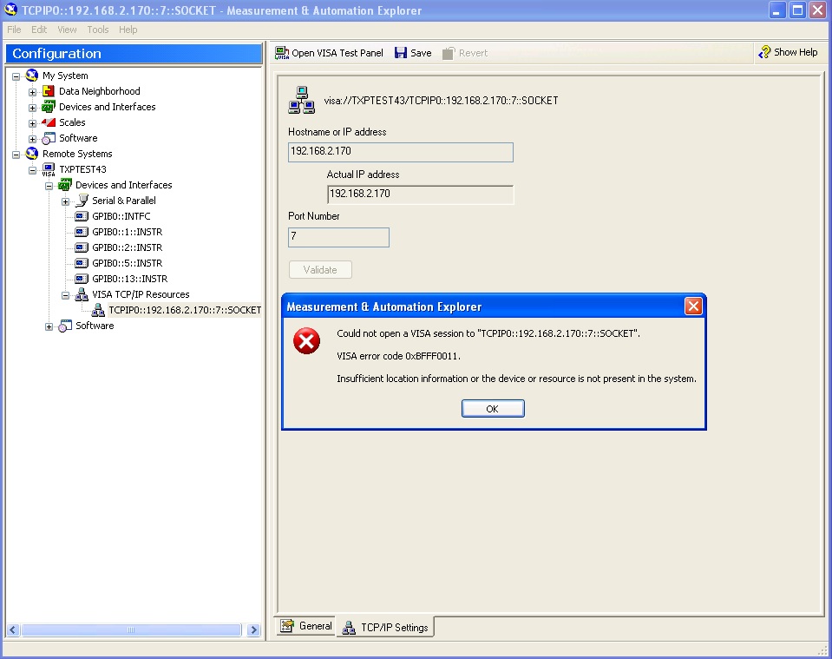The image size is (832, 659).
Task: Click the TXPTEST43 VISA computer icon
Action: [x=49, y=169]
